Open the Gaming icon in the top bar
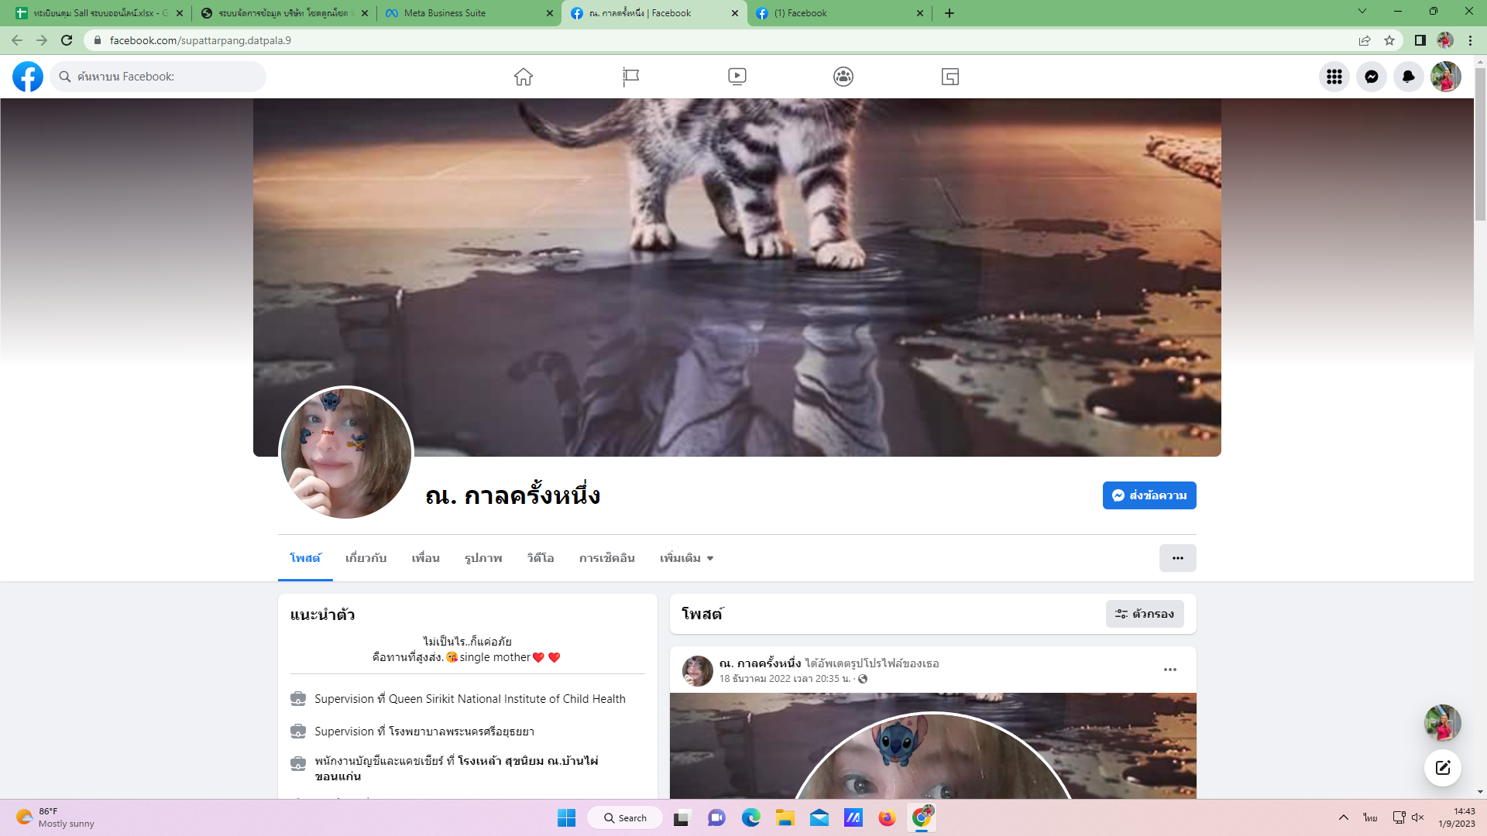This screenshot has width=1487, height=836. coord(950,77)
